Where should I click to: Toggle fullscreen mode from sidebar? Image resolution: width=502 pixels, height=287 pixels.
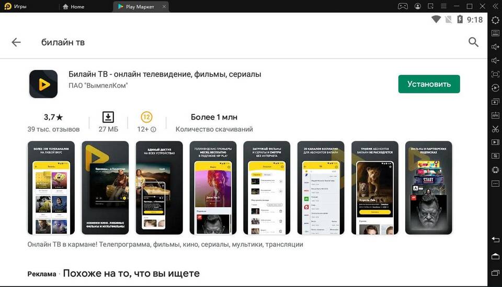495,75
